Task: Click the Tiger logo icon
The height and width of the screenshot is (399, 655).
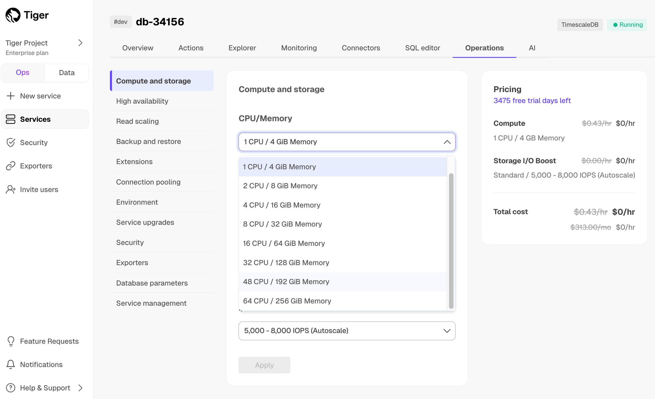Action: [13, 15]
